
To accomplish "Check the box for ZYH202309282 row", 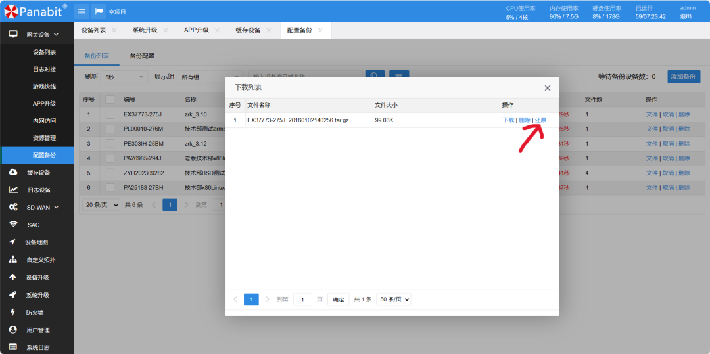I will (x=110, y=173).
